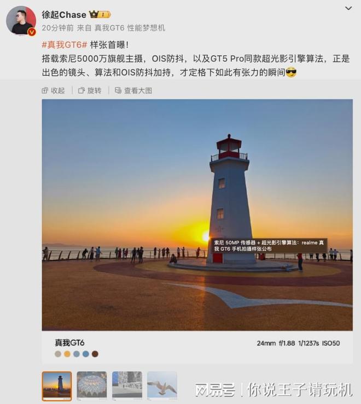The width and height of the screenshot is (361, 404).
Task: Open full-size view with 查看大图
Action: (133, 91)
